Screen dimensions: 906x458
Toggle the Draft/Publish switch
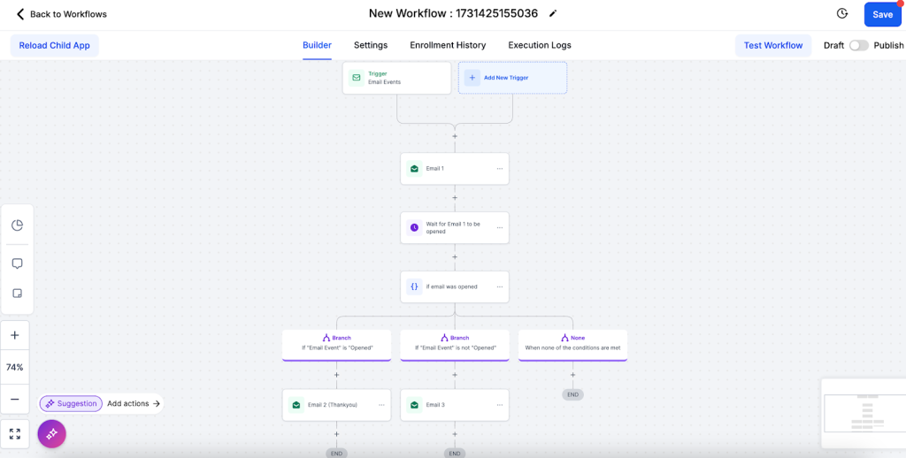[x=858, y=45]
